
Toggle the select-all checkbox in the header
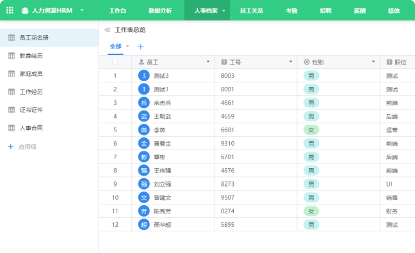pyautogui.click(x=115, y=62)
